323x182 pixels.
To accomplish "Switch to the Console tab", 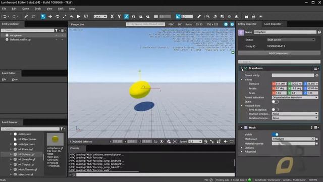I will click(75, 148).
